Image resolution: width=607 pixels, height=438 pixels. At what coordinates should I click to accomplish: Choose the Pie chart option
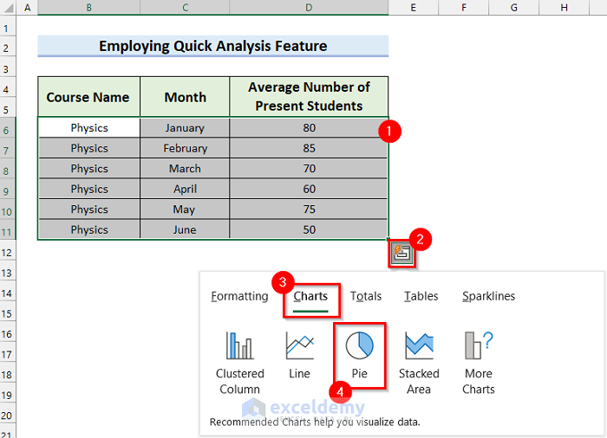tap(360, 356)
